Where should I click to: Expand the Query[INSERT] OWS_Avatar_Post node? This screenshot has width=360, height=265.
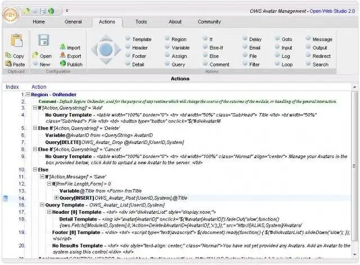pyautogui.click(x=56, y=197)
